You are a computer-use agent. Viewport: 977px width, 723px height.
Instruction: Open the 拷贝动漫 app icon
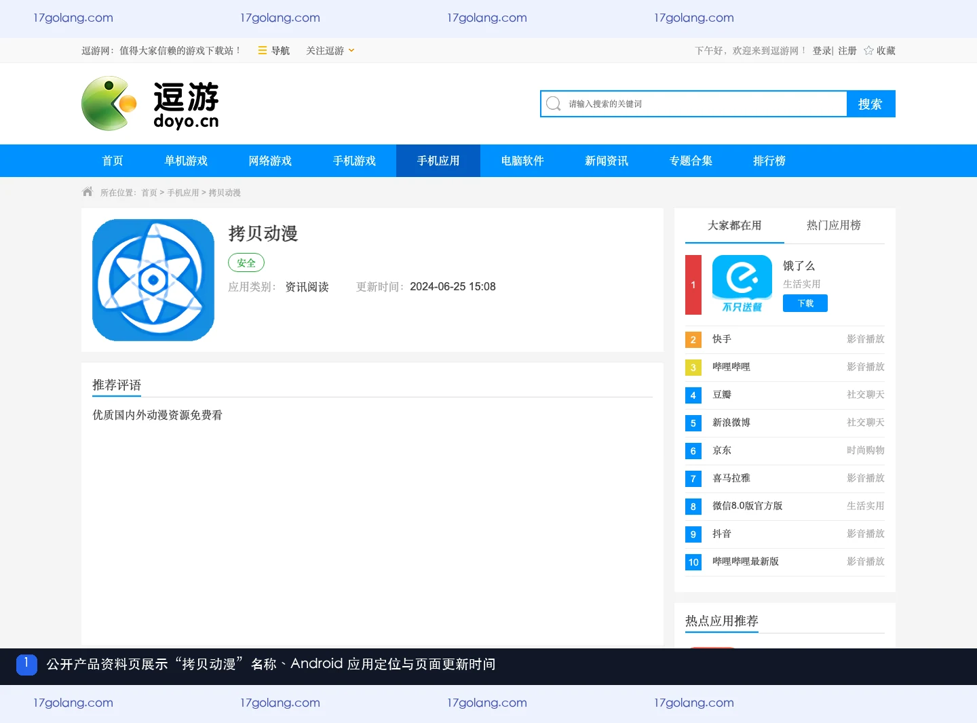click(153, 280)
